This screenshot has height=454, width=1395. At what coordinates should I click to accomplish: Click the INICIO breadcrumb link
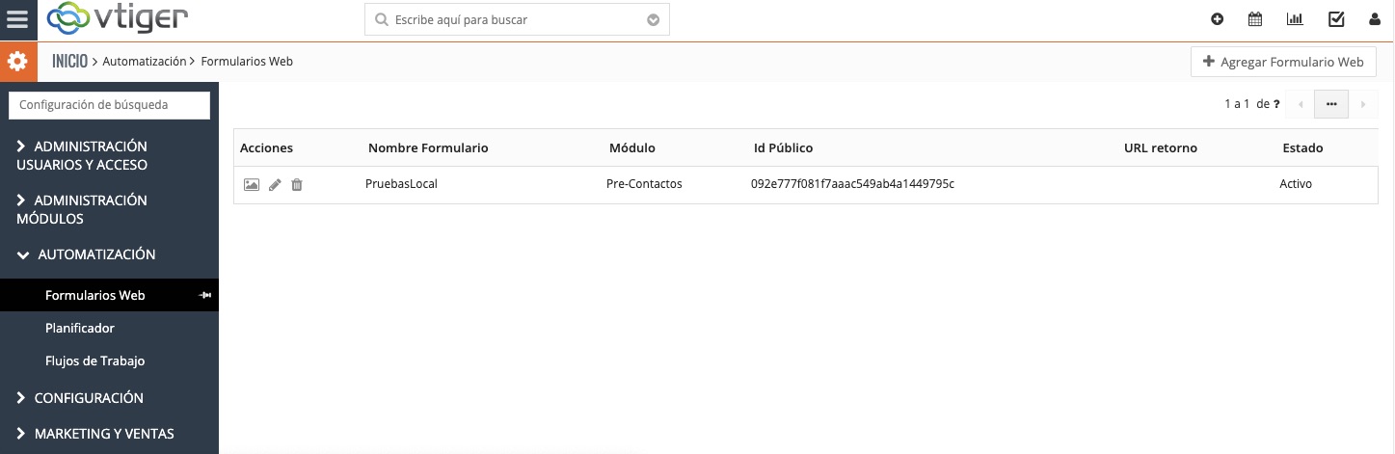point(69,62)
